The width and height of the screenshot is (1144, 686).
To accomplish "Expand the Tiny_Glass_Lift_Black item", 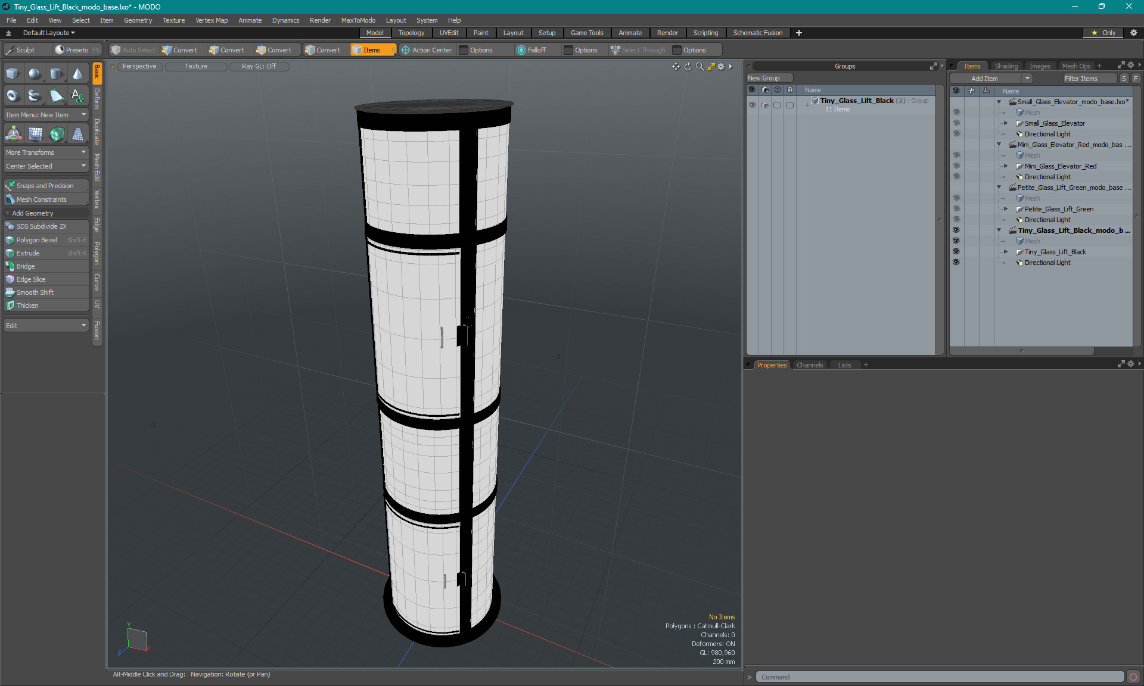I will click(1006, 252).
